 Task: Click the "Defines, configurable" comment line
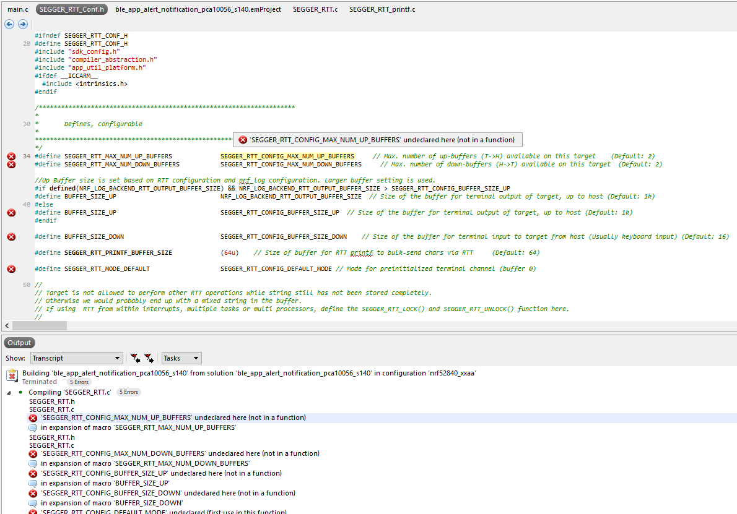click(x=103, y=124)
